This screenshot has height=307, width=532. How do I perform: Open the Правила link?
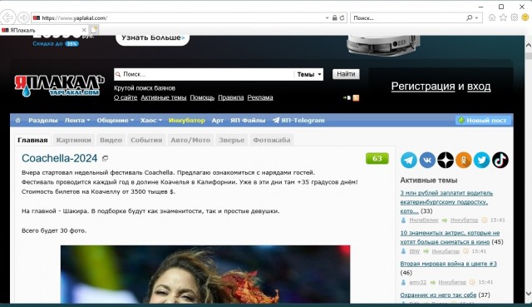coord(231,97)
